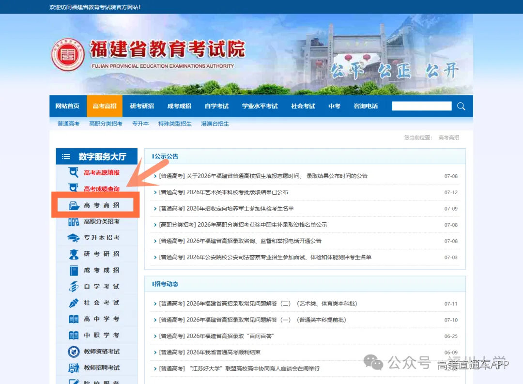Click the 成考成招 book icon
The width and height of the screenshot is (523, 384).
[74, 271]
